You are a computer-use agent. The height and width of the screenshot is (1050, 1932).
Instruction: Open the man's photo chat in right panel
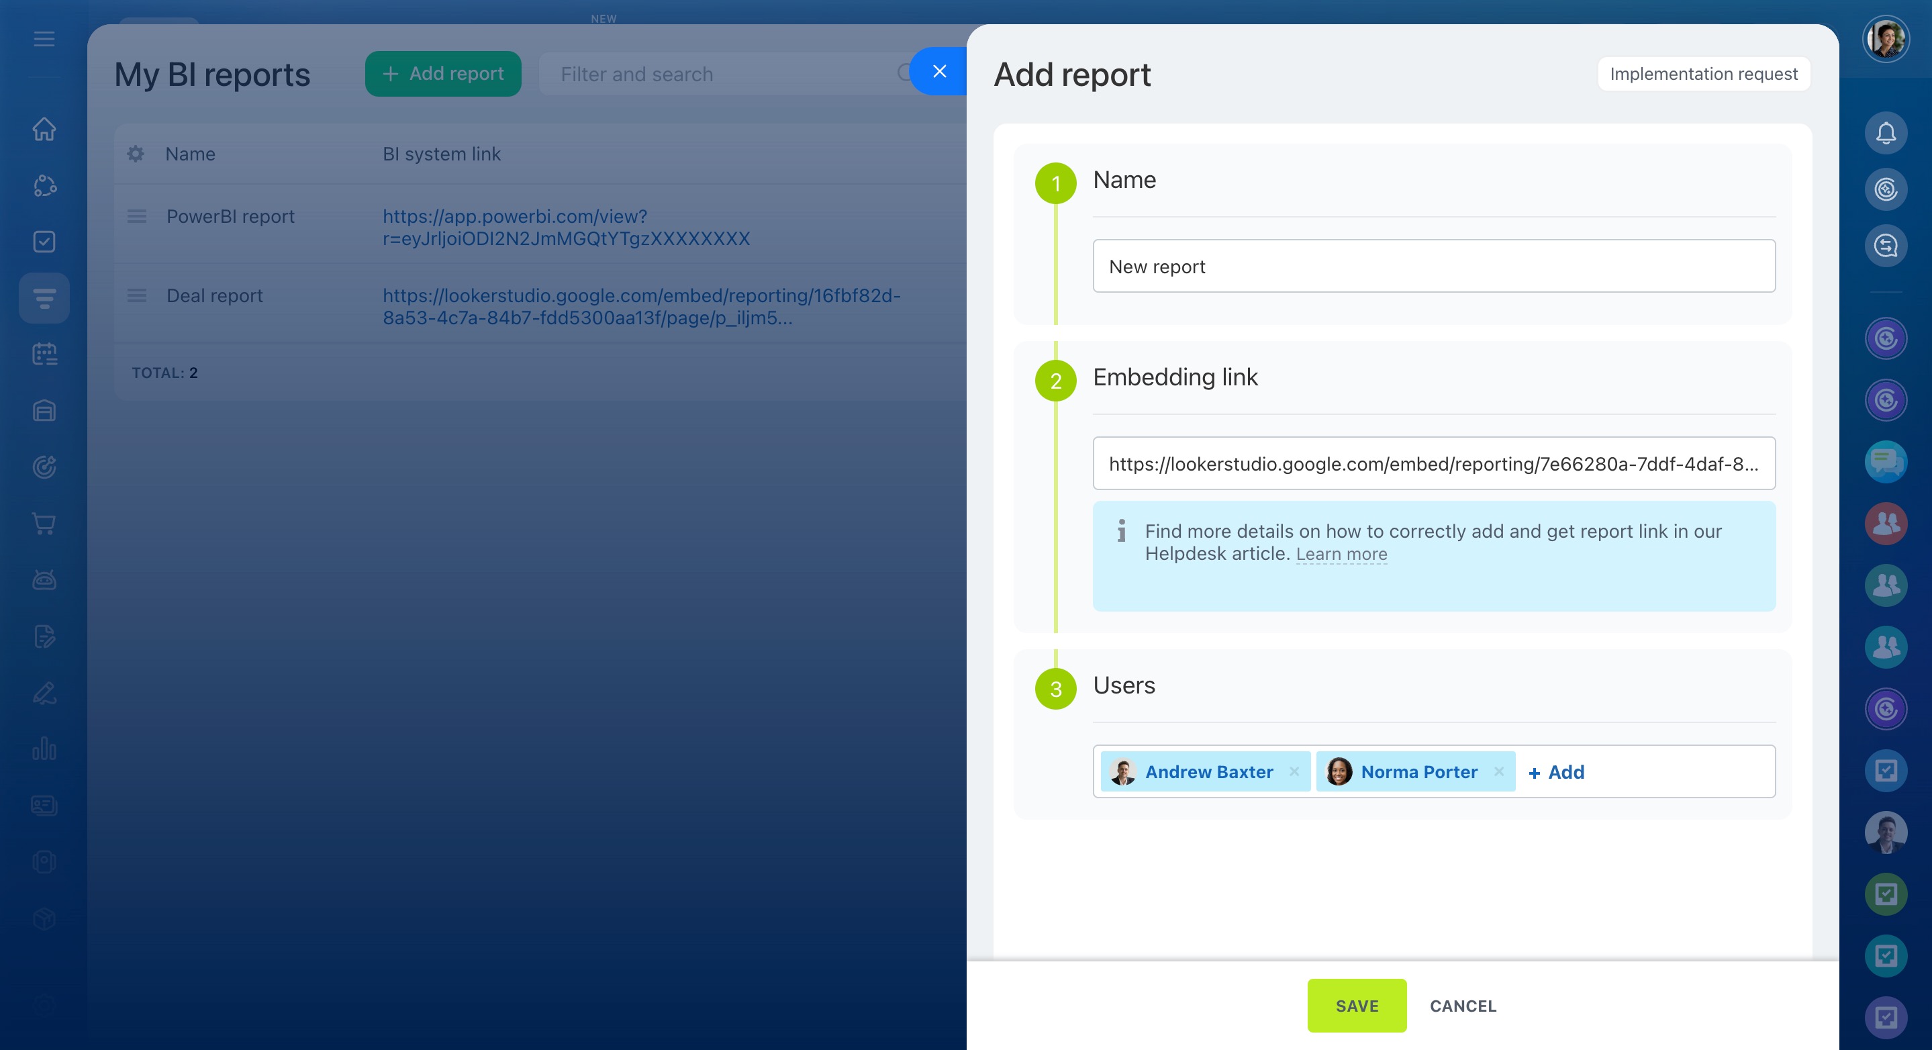coord(1886,832)
